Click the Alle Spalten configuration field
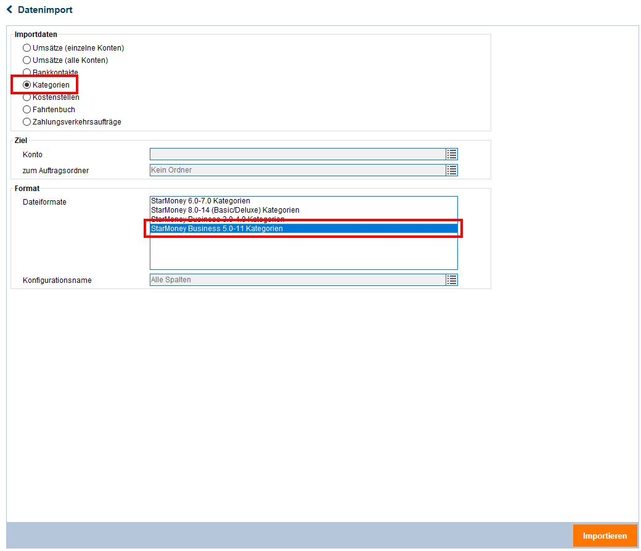The image size is (641, 551). (298, 280)
